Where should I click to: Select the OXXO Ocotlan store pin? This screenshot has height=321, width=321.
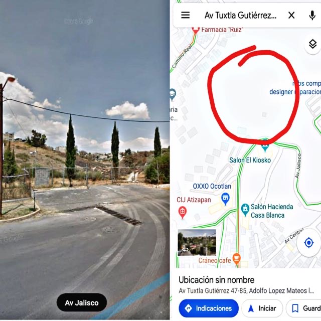click(225, 199)
